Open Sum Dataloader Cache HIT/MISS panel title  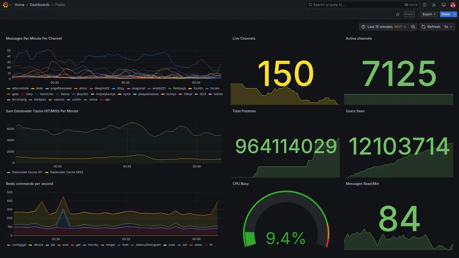click(42, 111)
